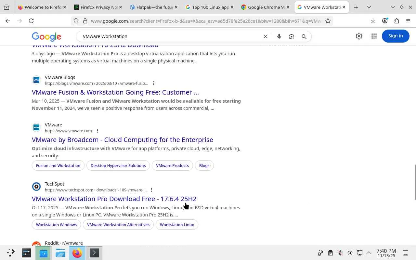Follow the VMware Workstation Alternatives chip
416x260 pixels.
(x=118, y=225)
